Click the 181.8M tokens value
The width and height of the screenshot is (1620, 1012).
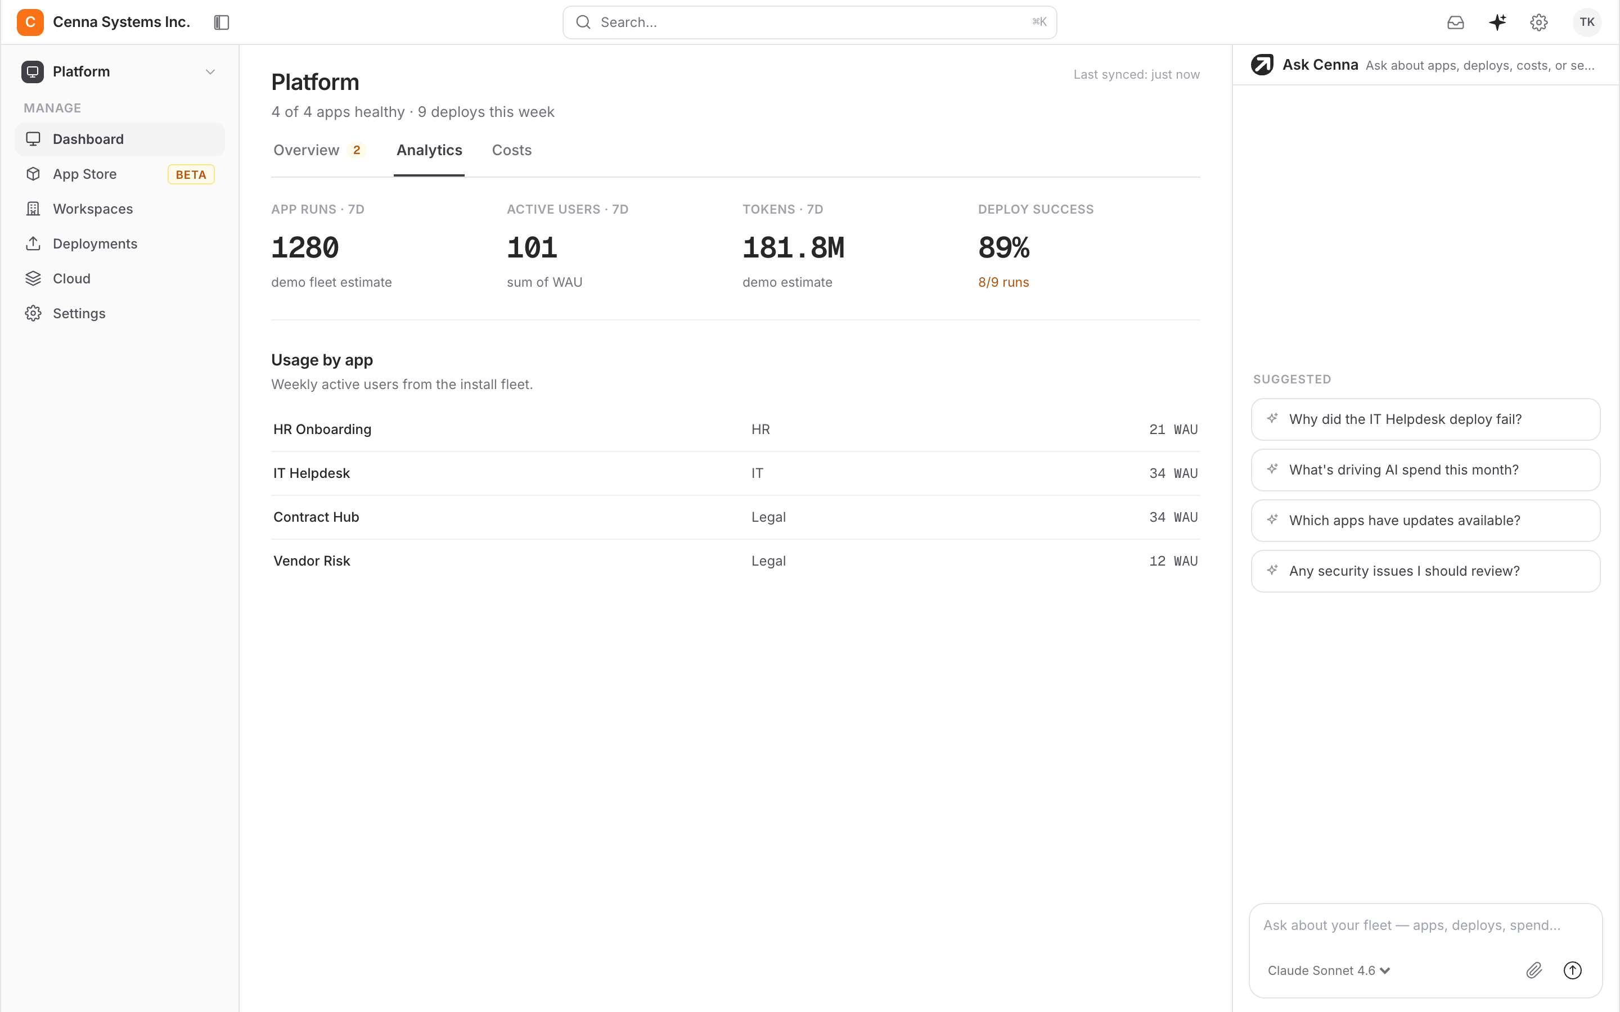793,247
